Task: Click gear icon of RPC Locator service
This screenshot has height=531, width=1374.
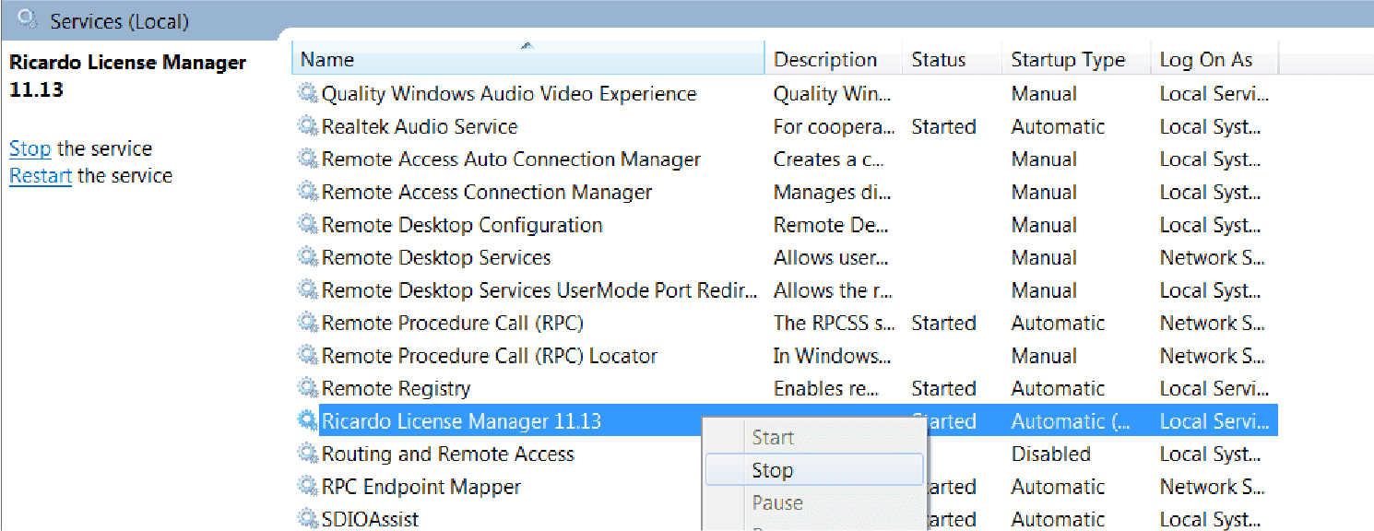Action: [x=307, y=356]
